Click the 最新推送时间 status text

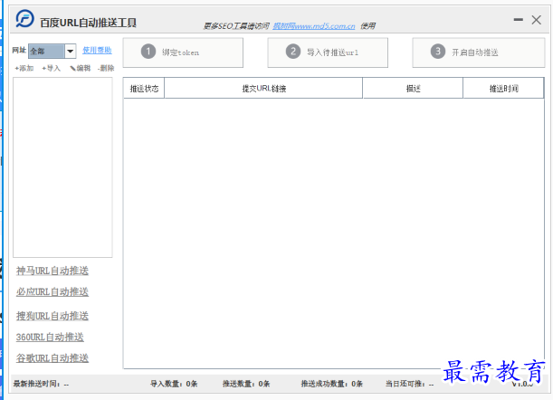(41, 384)
